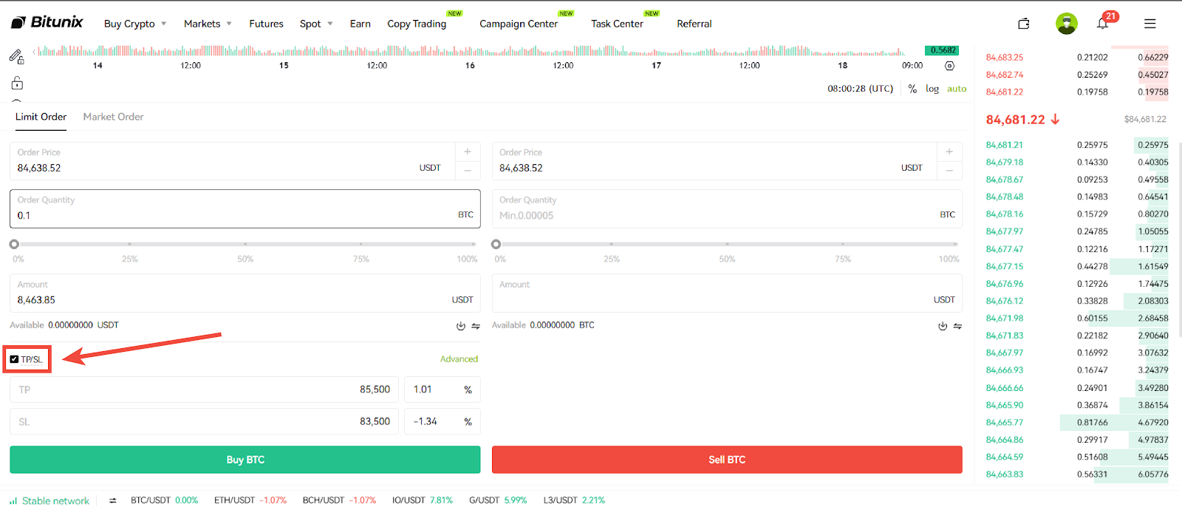Toggle the log scale option
Screen dimensions: 1182x510
click(932, 89)
